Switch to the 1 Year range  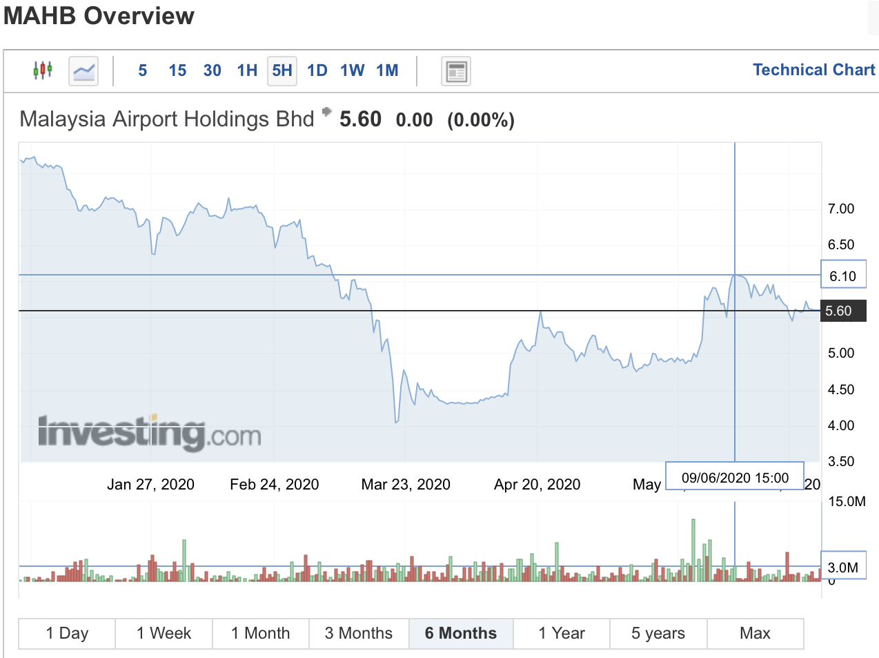(561, 633)
